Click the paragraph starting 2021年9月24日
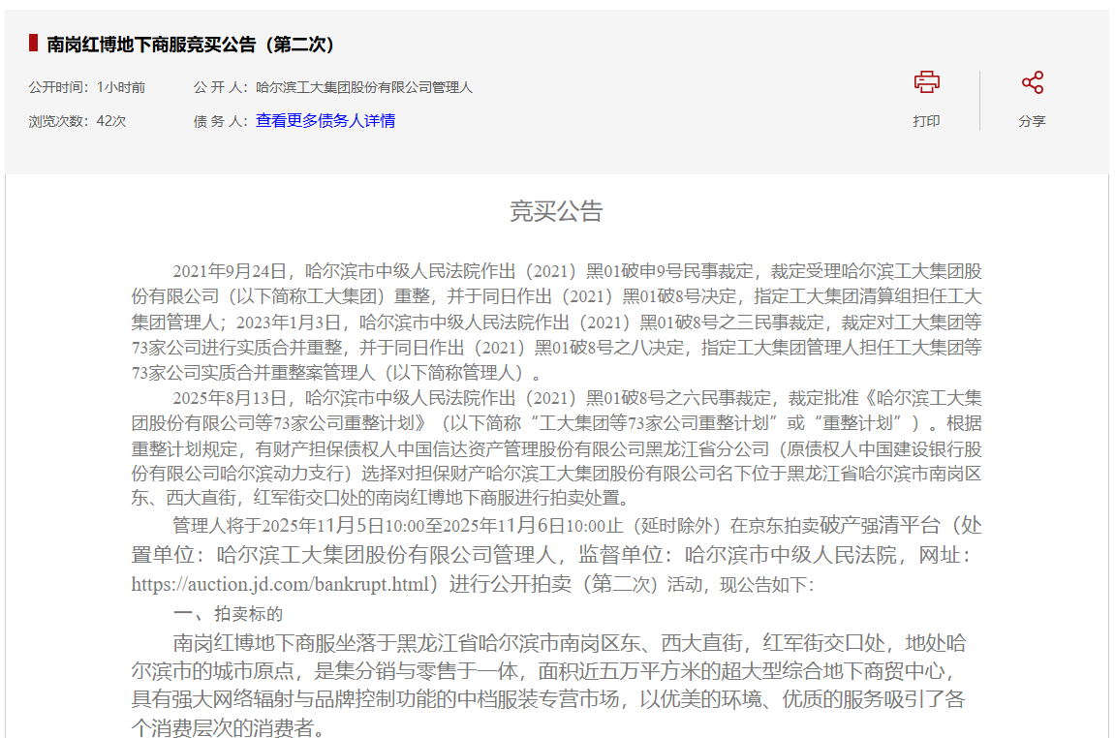The height and width of the screenshot is (738, 1115). (556, 323)
